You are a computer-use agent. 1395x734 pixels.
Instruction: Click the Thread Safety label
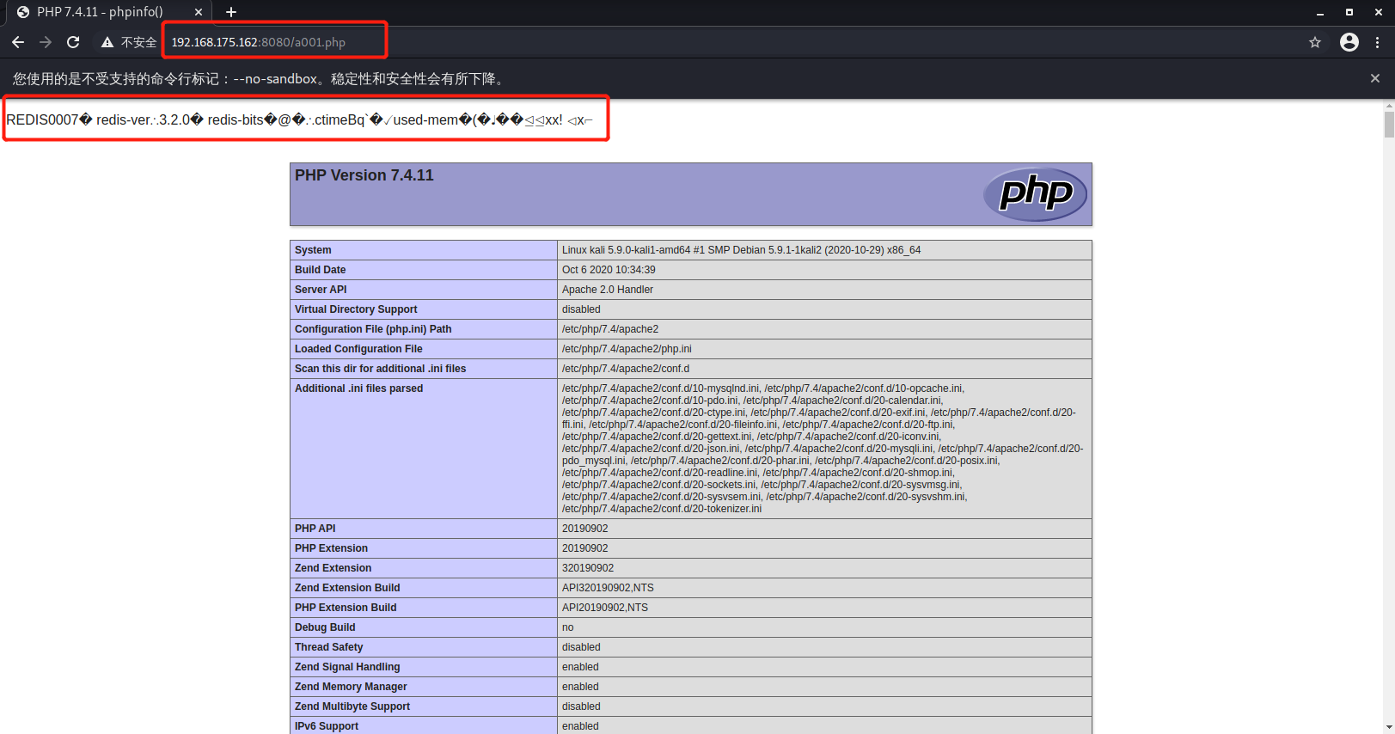click(328, 647)
